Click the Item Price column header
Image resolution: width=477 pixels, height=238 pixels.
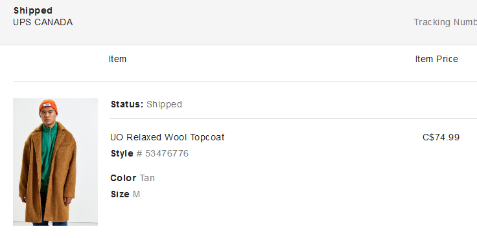437,59
